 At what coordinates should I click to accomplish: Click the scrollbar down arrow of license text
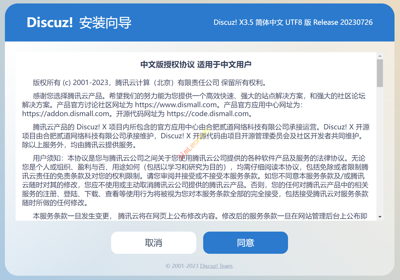coord(380,217)
